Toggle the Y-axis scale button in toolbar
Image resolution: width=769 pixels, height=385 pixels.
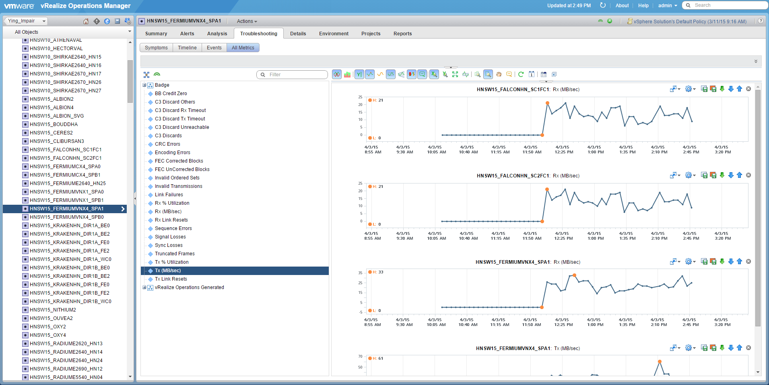pyautogui.click(x=359, y=74)
